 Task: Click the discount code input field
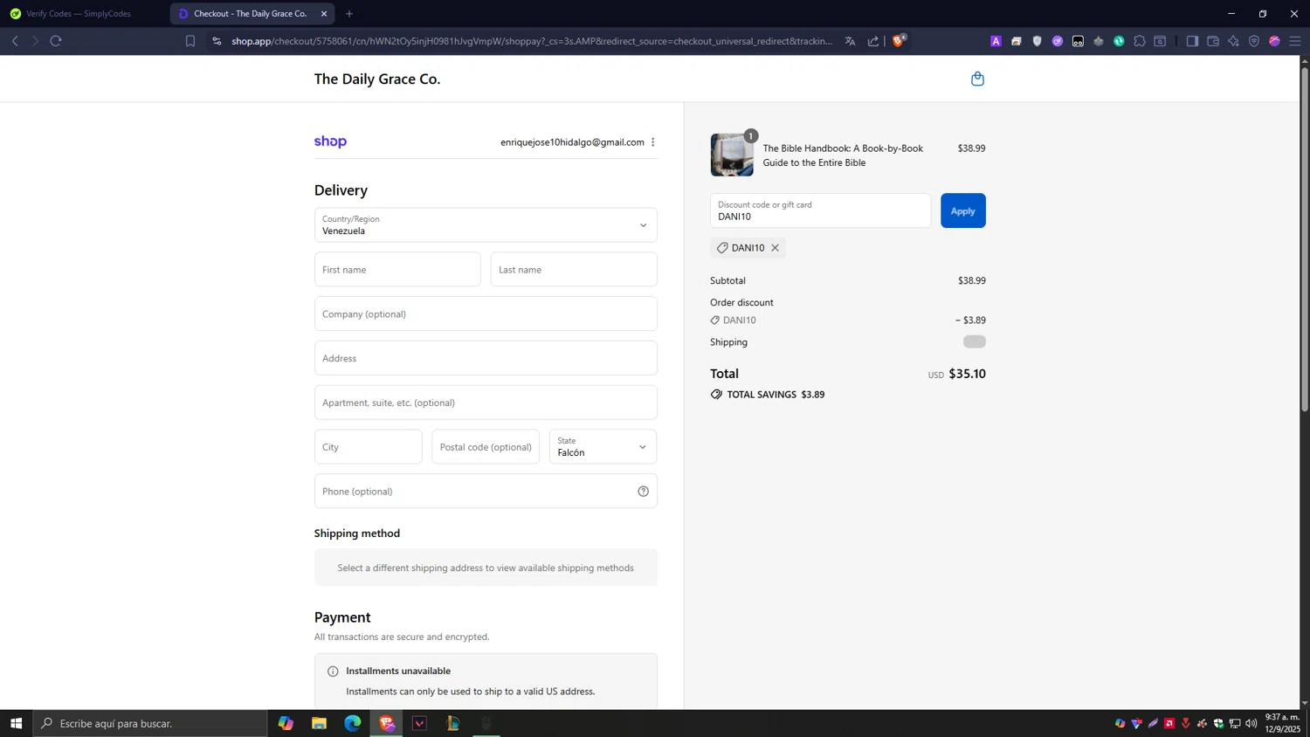pos(820,210)
